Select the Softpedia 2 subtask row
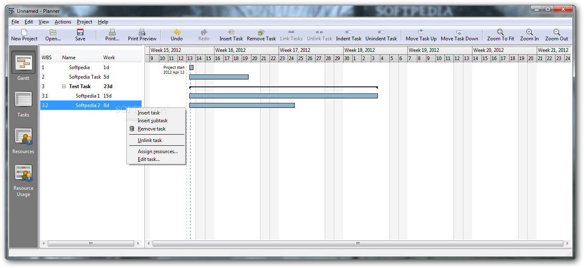Screen dimensions: 584x268 pyautogui.click(x=91, y=105)
